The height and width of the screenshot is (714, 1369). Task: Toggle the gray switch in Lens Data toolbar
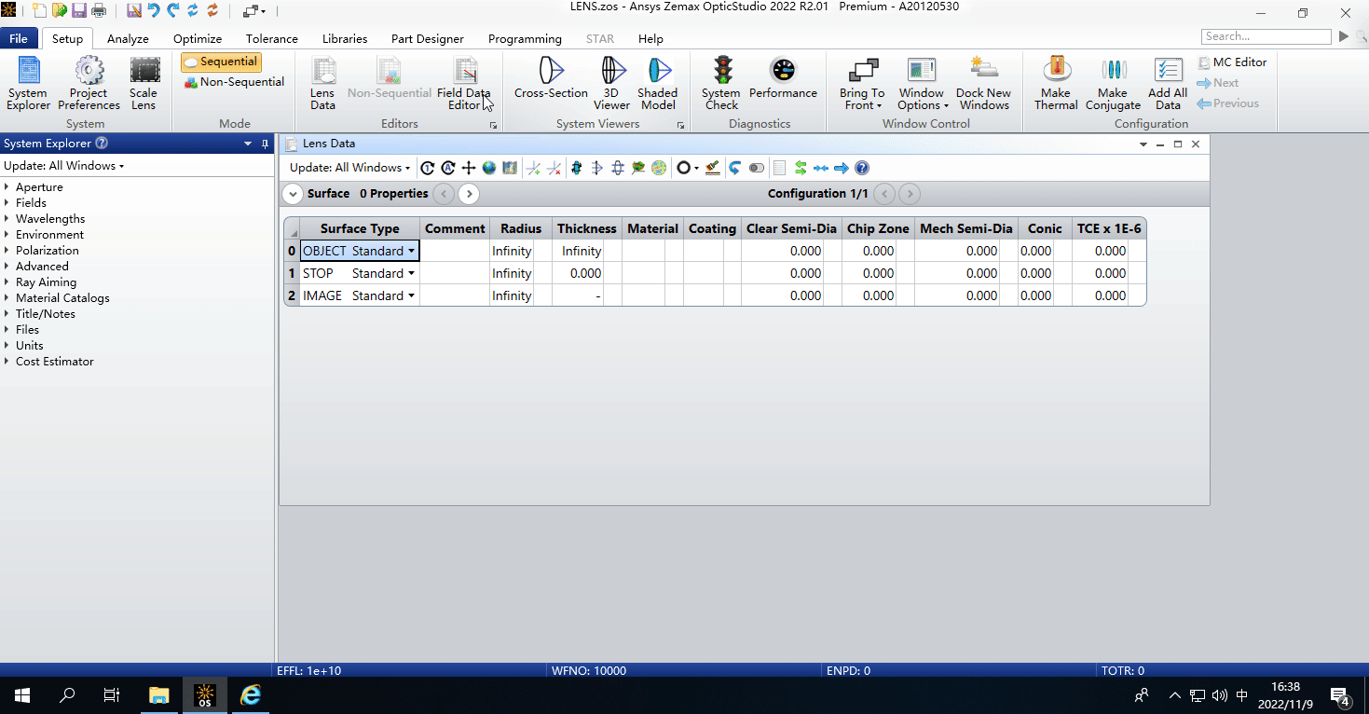[757, 168]
